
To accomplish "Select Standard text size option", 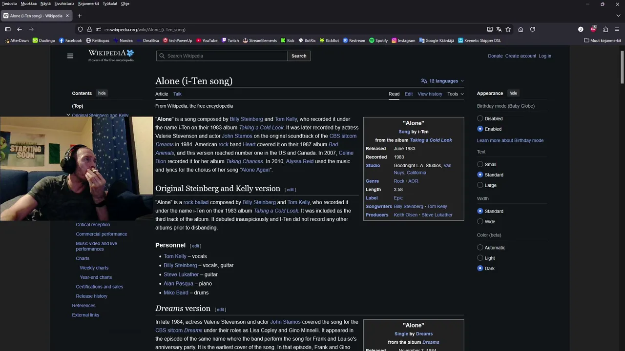I will tap(480, 175).
